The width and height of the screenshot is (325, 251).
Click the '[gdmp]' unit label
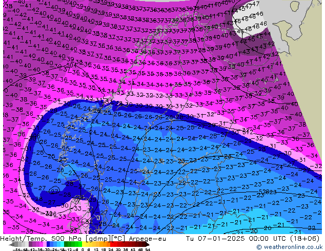coord(98,239)
